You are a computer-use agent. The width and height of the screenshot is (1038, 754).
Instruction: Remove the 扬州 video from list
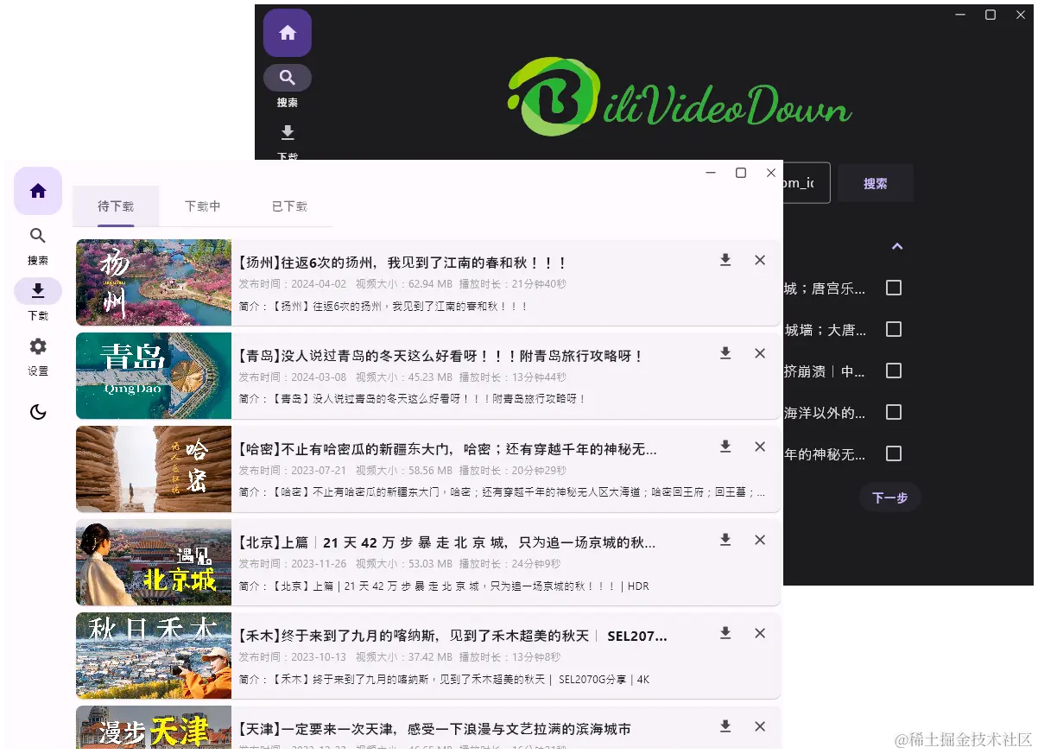(x=760, y=260)
